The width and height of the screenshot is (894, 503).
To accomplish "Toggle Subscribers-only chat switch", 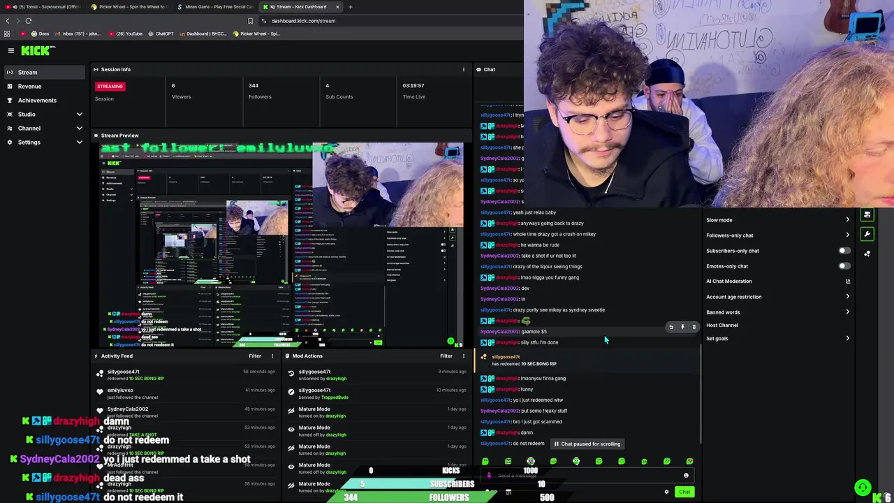I will [x=844, y=251].
